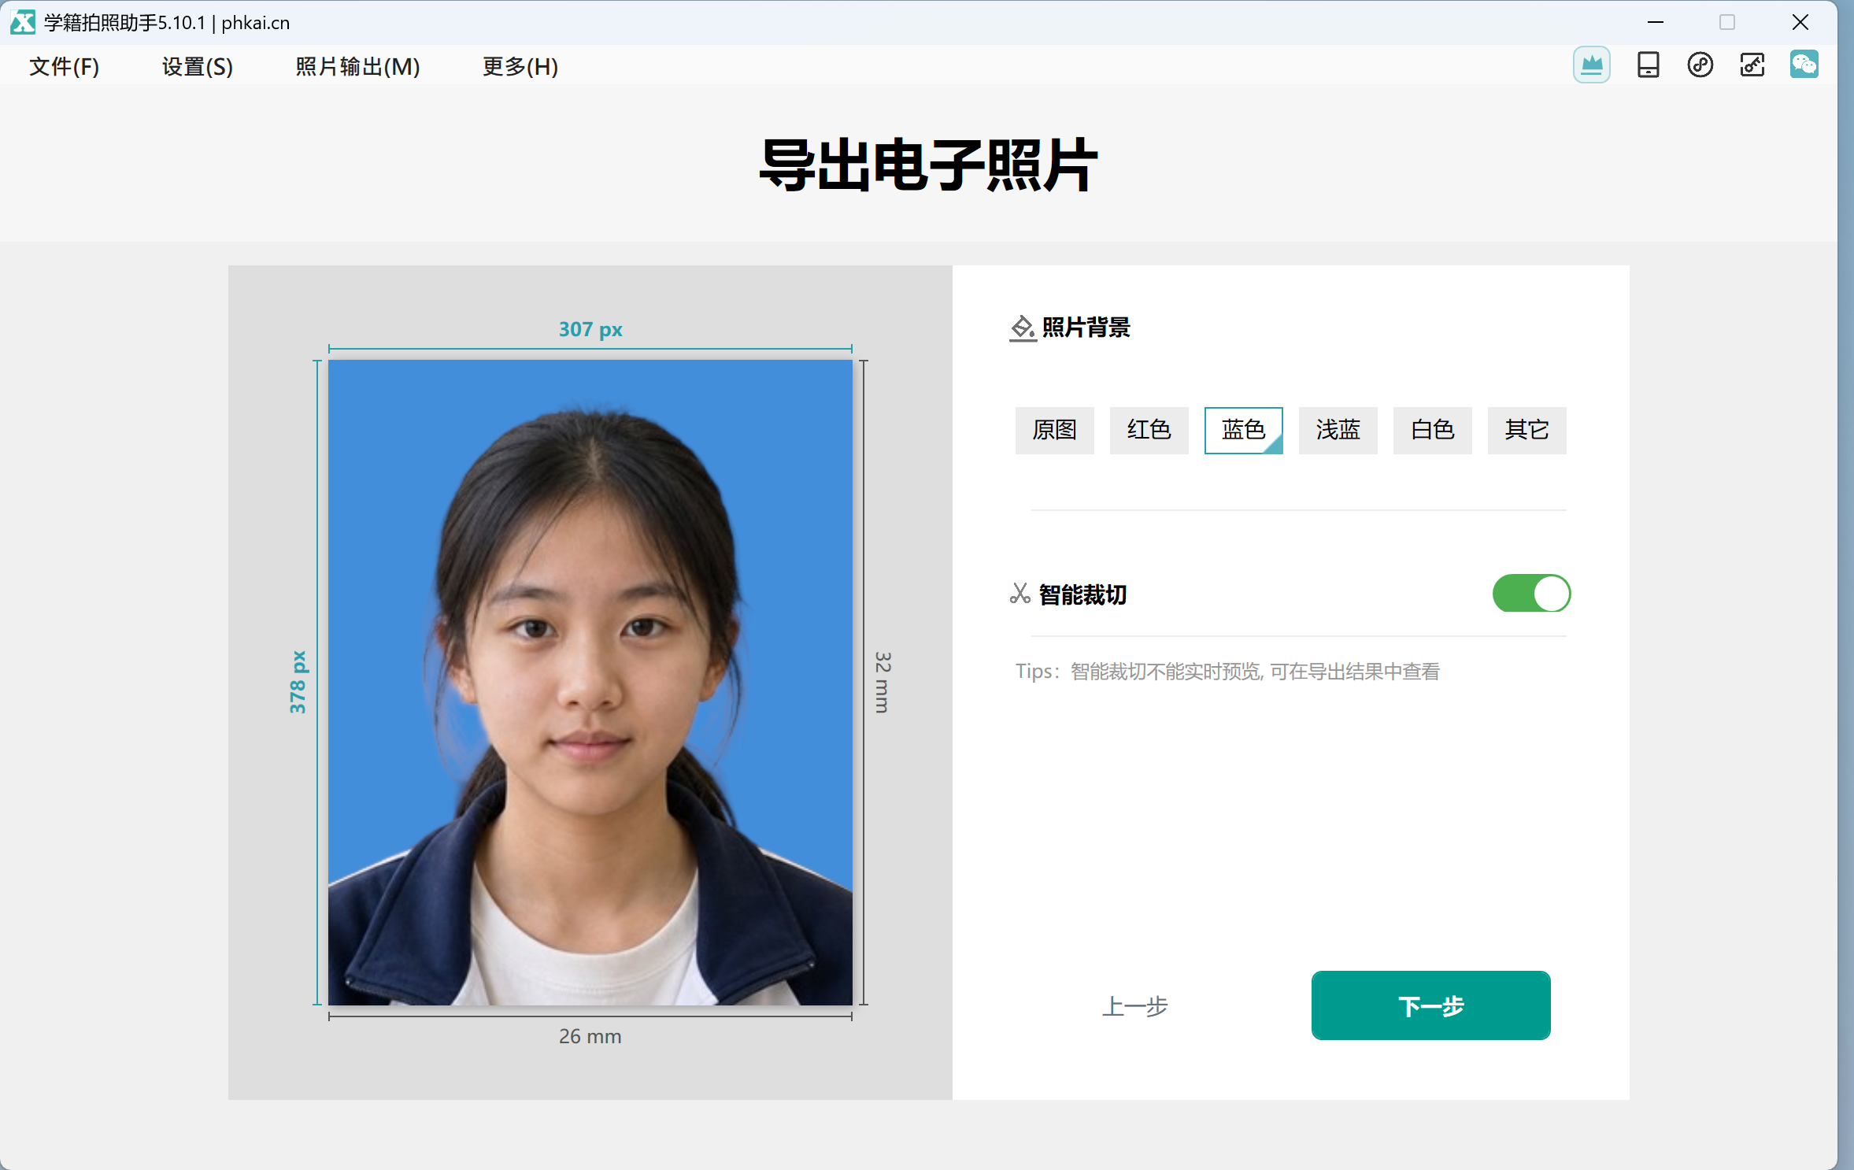1854x1170 pixels.
Task: Expand the 照片输出(M) menu
Action: [357, 67]
